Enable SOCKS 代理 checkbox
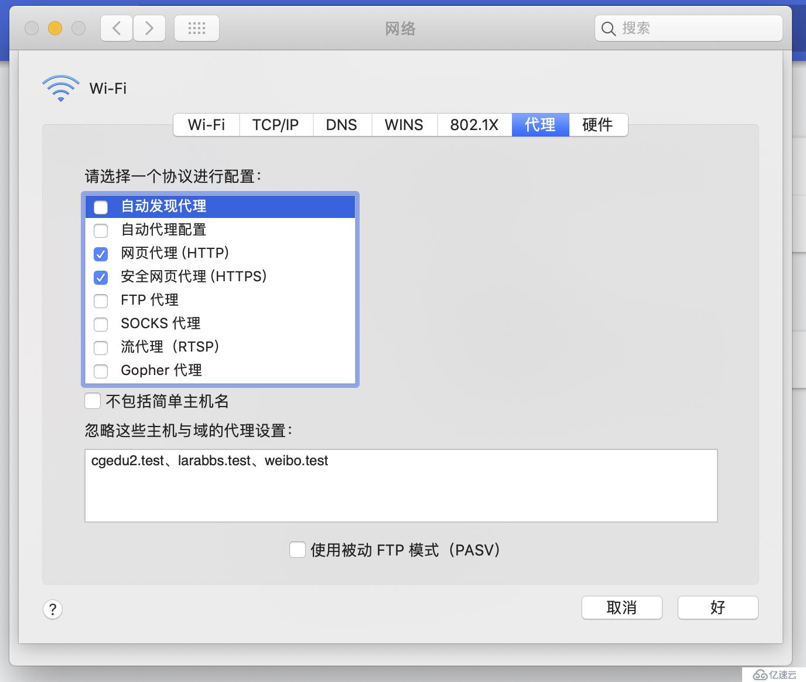806x682 pixels. point(101,324)
